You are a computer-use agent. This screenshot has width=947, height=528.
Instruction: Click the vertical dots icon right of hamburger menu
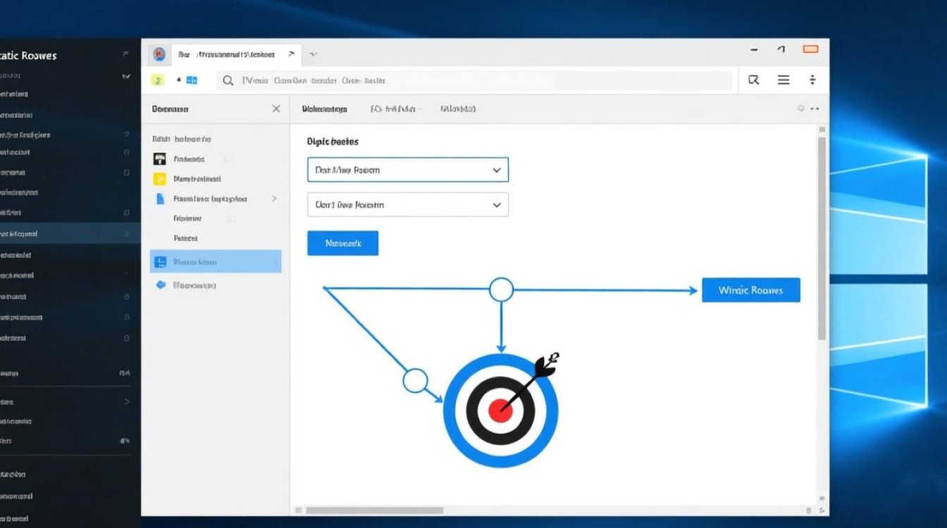tap(812, 80)
